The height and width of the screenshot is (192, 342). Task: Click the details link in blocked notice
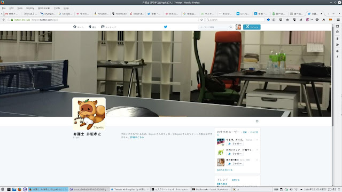pos(137,138)
